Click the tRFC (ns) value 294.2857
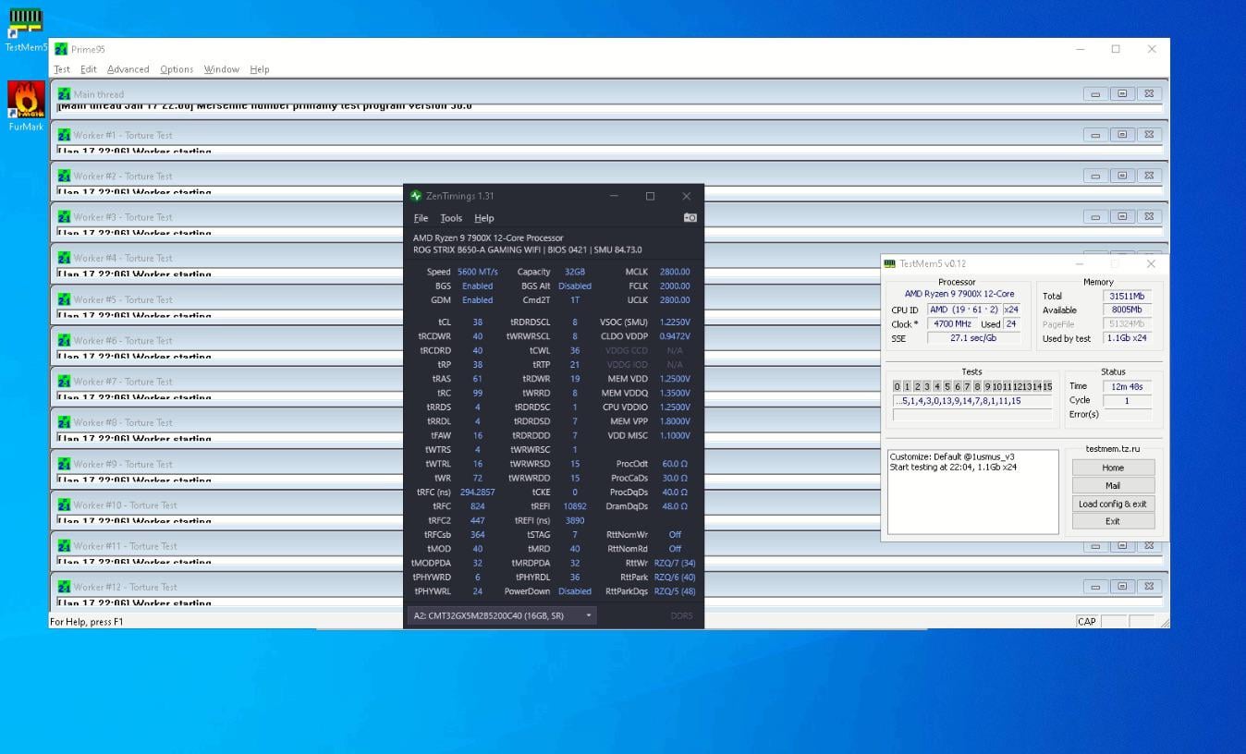This screenshot has width=1246, height=754. click(x=478, y=493)
